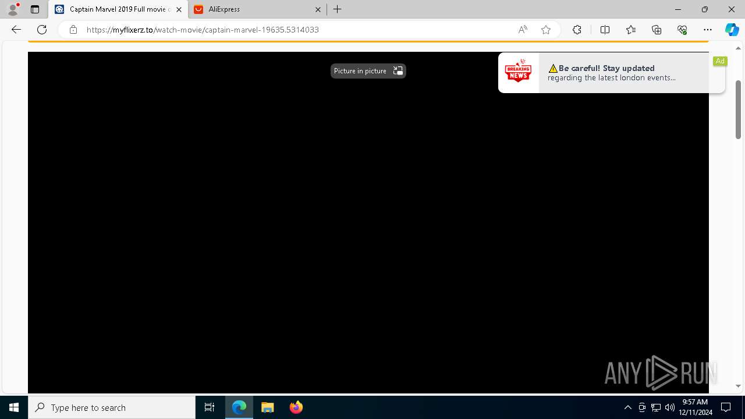Open Browser essentials heart icon

click(682, 30)
